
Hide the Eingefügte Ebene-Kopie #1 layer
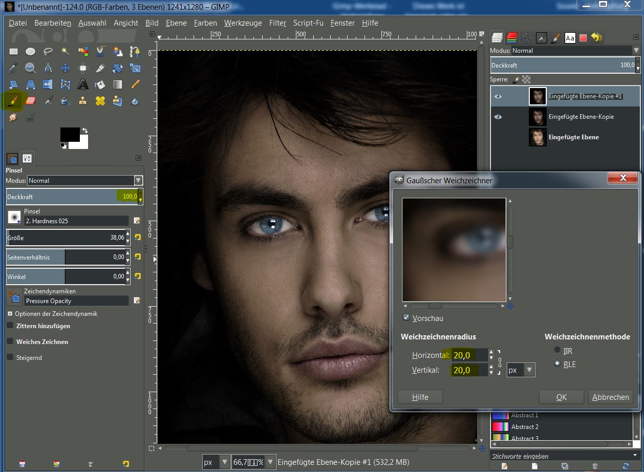498,96
